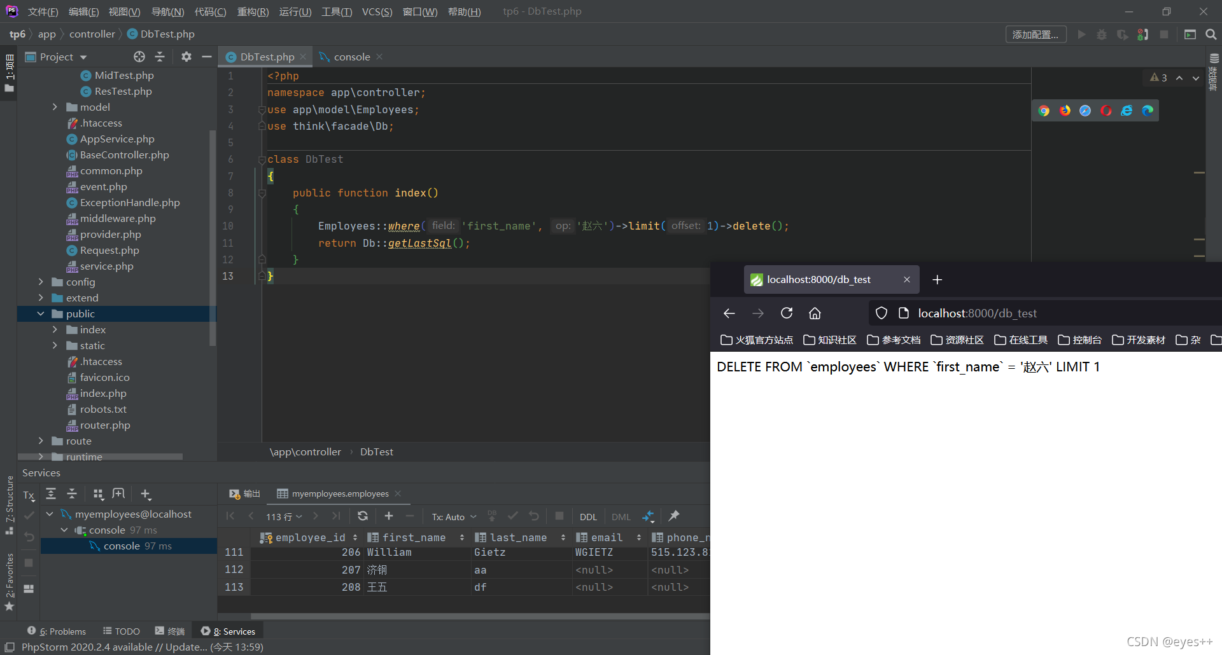Open the 文件(F) menu
This screenshot has width=1222, height=655.
[x=43, y=12]
